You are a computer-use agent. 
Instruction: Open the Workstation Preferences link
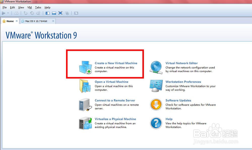click(x=183, y=82)
